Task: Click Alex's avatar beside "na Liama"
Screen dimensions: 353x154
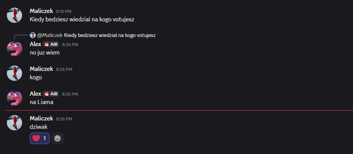Action: pyautogui.click(x=14, y=98)
